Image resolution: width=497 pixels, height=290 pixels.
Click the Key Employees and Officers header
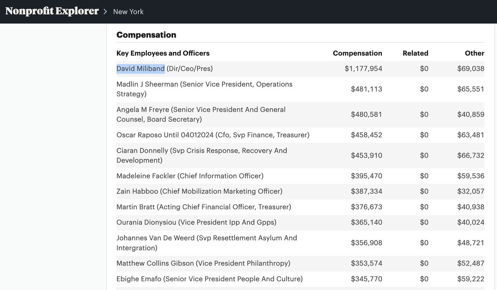pyautogui.click(x=163, y=53)
